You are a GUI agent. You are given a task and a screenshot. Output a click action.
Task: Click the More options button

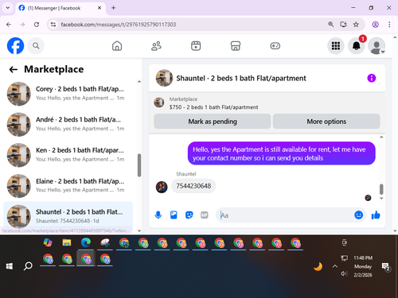[326, 122]
